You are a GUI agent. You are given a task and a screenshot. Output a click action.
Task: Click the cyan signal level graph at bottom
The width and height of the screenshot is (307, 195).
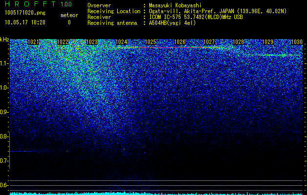156,193
